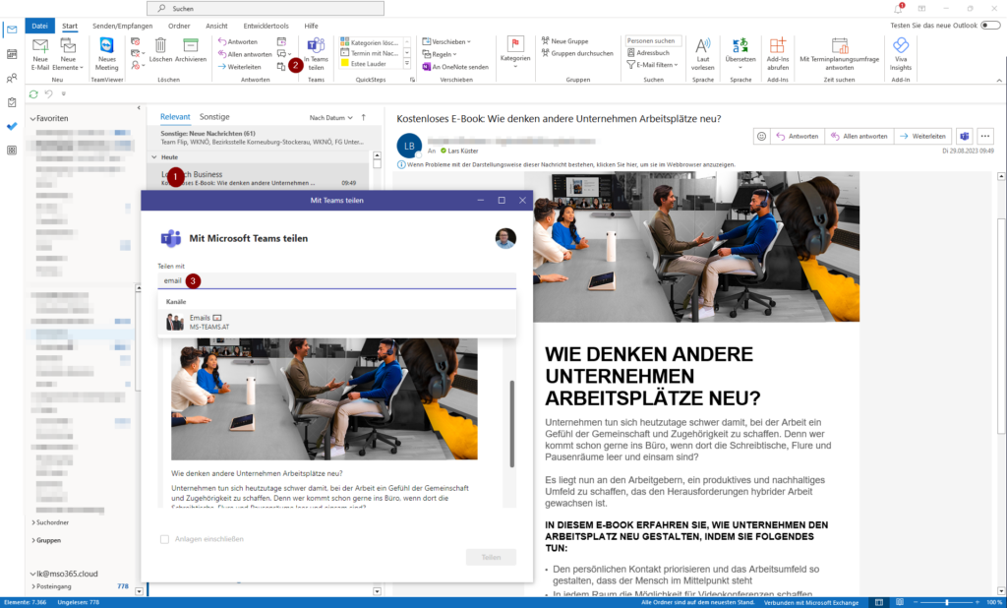Viewport: 1007px width, 608px height.
Task: Click Weiterleiten in message header
Action: tap(922, 136)
